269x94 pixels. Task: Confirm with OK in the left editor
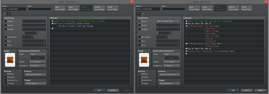click(x=99, y=90)
